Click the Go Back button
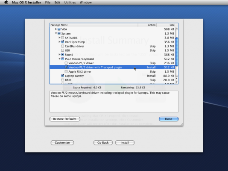The width and height of the screenshot is (228, 171). 103,143
